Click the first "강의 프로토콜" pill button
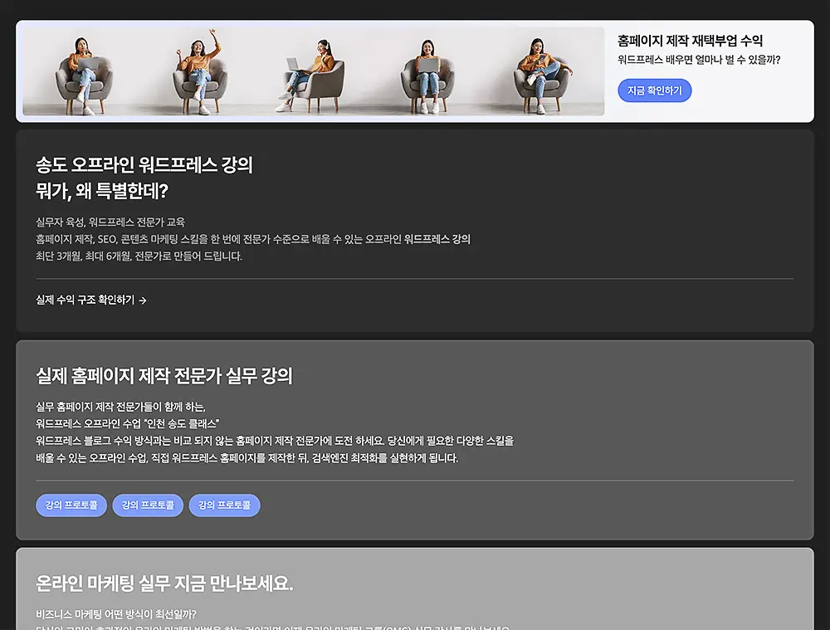Screen dimensions: 830x630 click(71, 505)
